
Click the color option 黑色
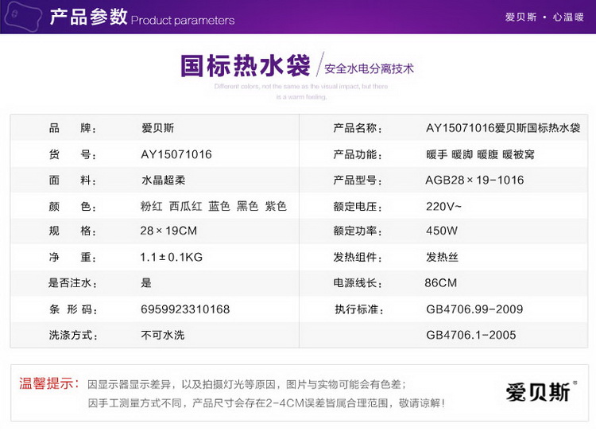tap(247, 206)
